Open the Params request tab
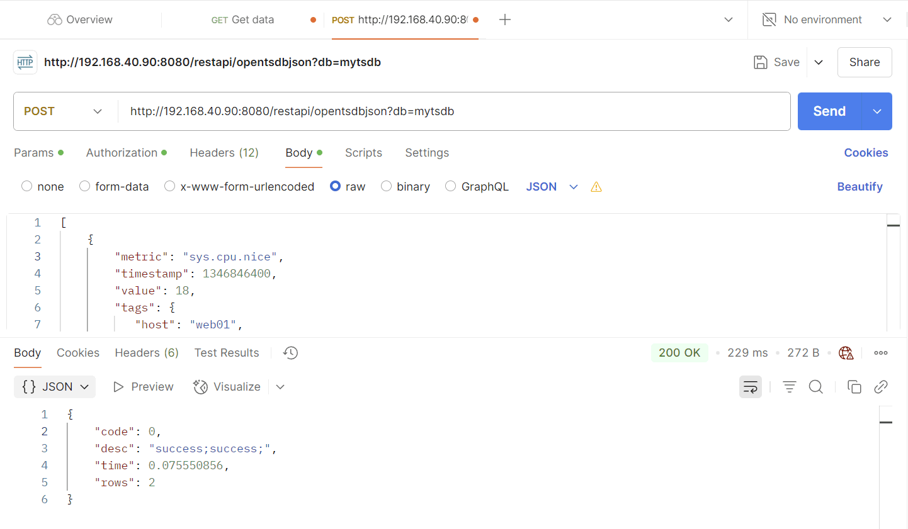This screenshot has width=908, height=529. [x=38, y=153]
